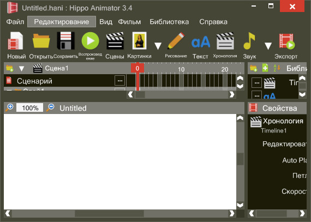Open options for library text item
311x222 pixels.
click(x=256, y=95)
